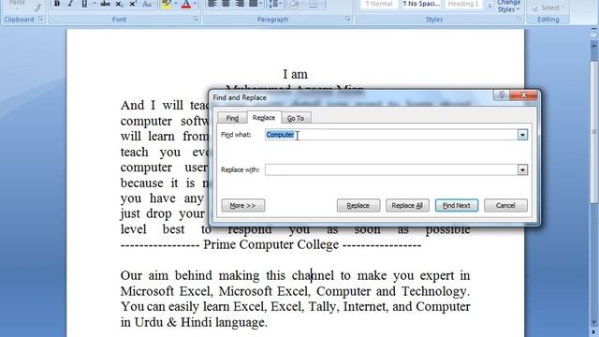Open borders button in Paragraph group

point(314,4)
